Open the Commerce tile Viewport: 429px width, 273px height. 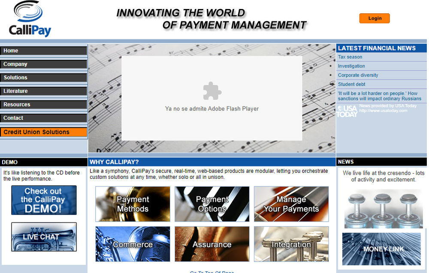coord(133,244)
